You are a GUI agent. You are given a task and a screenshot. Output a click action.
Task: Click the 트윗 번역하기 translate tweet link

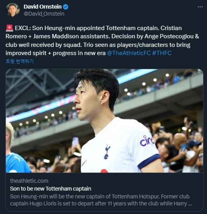click(20, 61)
